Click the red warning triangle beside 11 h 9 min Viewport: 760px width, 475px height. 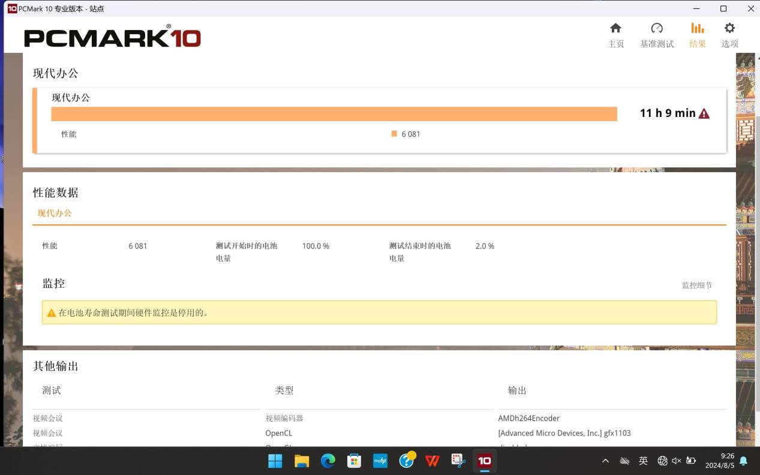[704, 113]
